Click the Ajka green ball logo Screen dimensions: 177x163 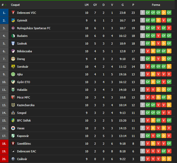(13, 74)
